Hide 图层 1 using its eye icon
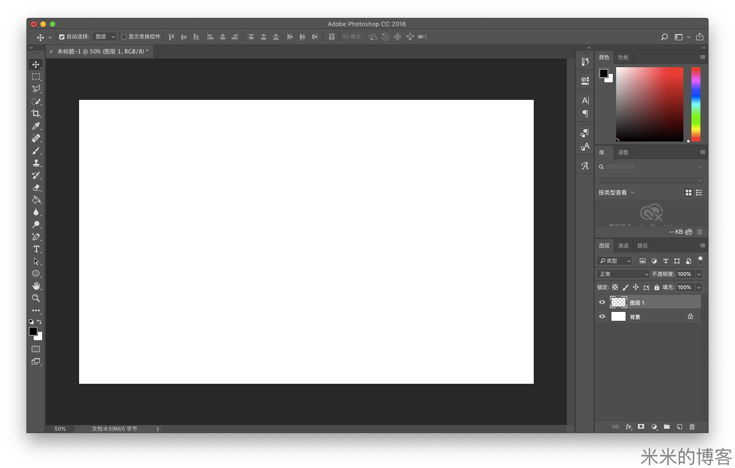 (602, 302)
